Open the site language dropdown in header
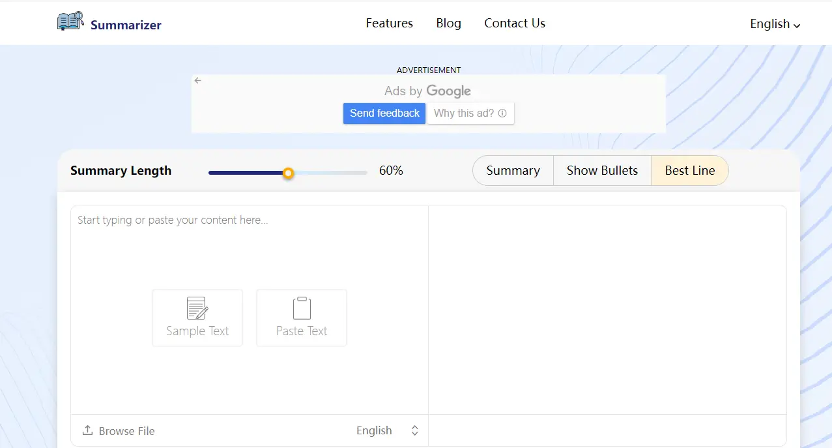The image size is (832, 448). coord(775,24)
